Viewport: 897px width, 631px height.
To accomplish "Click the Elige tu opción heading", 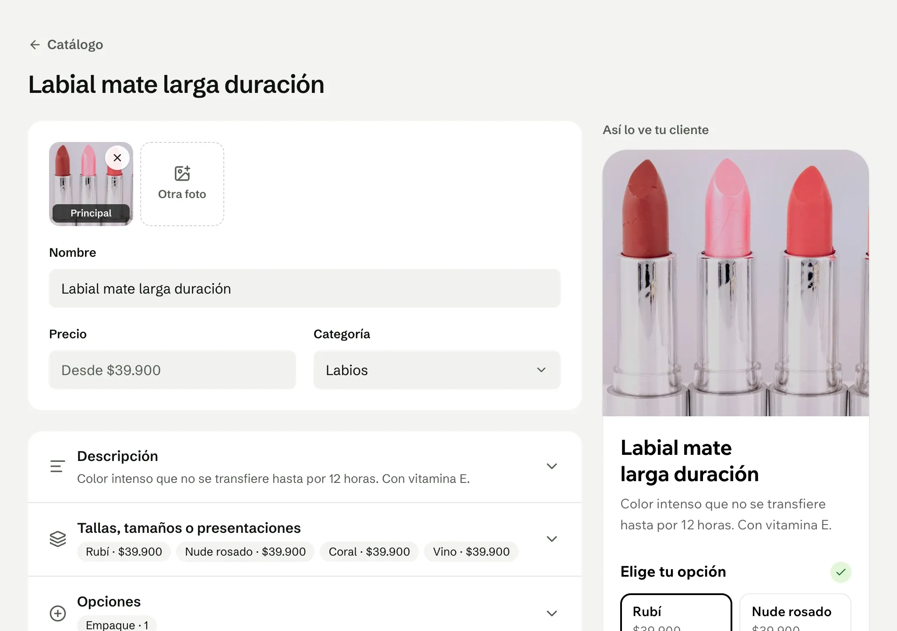I will 673,572.
